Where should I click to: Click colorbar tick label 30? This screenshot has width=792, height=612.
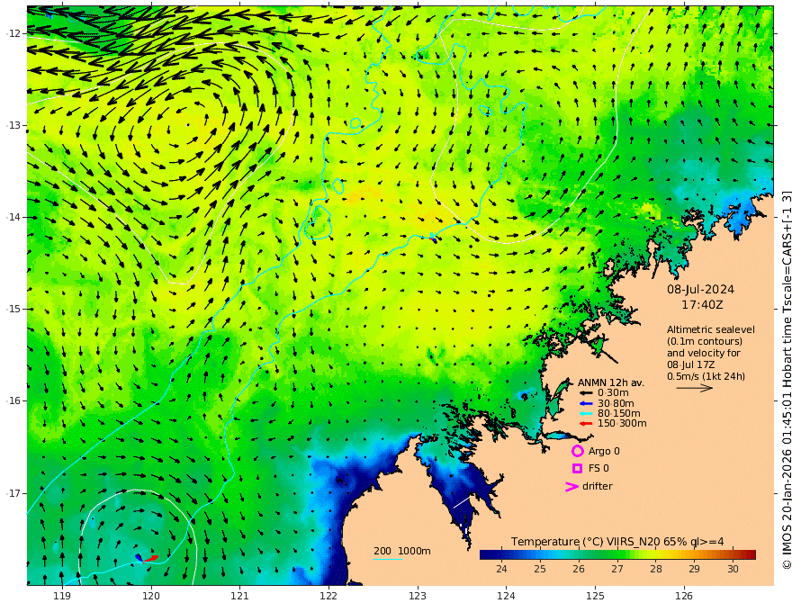tap(733, 569)
